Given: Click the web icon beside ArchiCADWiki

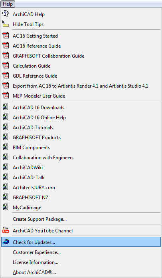Looking at the screenshot, I should click(x=6, y=167).
